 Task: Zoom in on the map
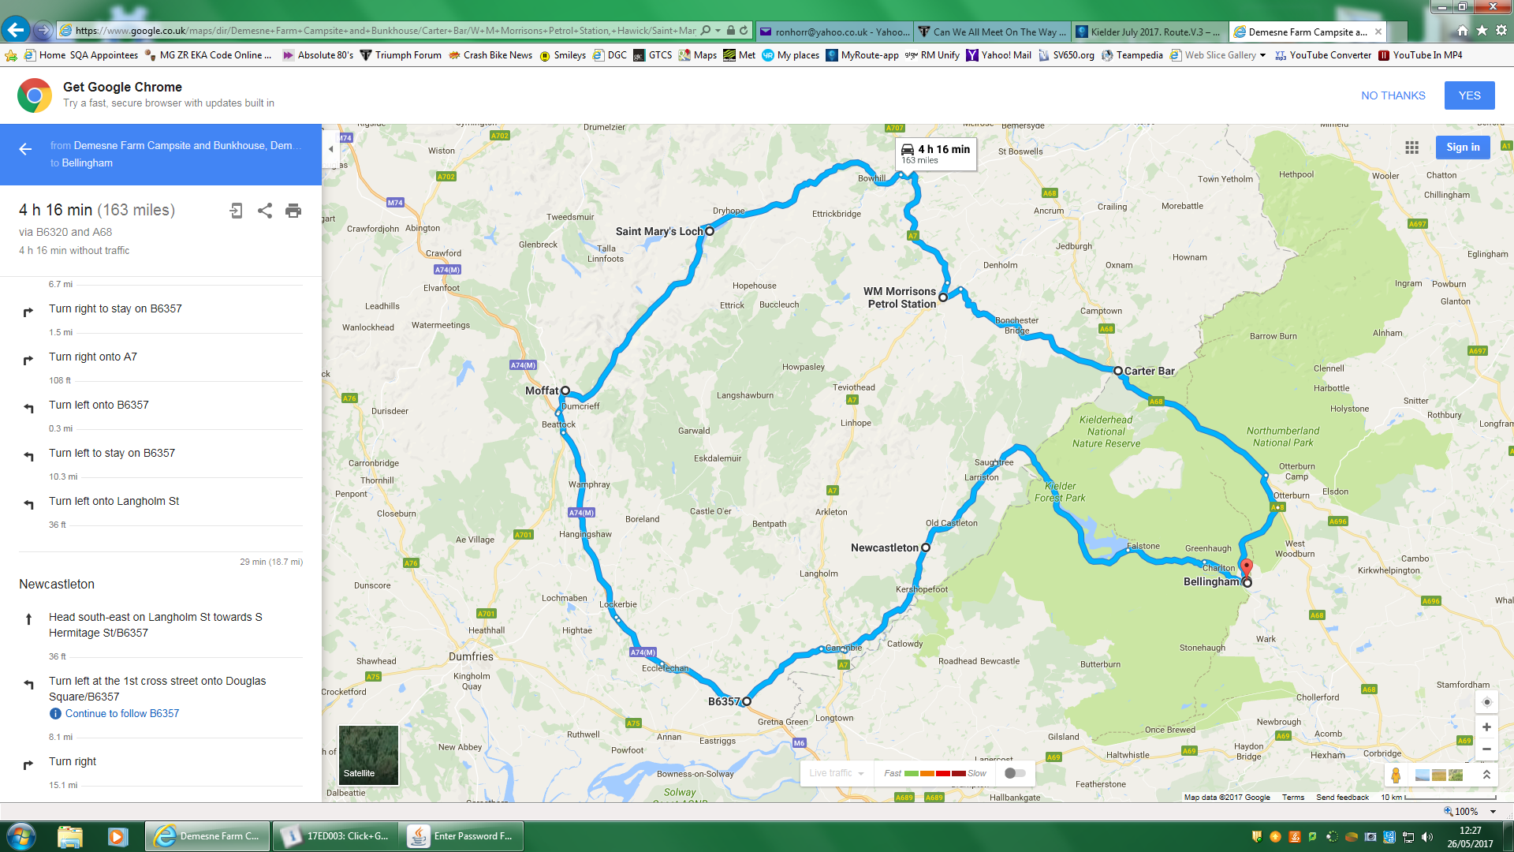[x=1486, y=727]
